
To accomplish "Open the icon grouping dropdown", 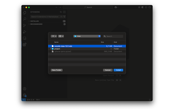I will [x=61, y=36].
